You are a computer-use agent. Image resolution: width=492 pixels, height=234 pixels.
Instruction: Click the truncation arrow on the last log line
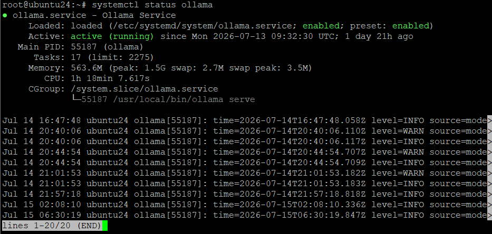[489, 215]
